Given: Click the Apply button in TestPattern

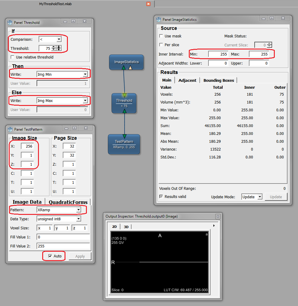Looking at the screenshot, I should pos(80,256).
